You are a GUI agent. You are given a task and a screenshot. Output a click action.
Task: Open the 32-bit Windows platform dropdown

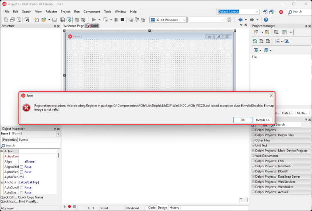168,20
